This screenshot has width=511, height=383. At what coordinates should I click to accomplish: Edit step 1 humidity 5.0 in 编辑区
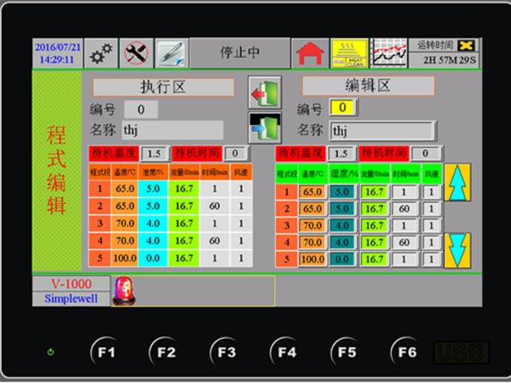342,192
